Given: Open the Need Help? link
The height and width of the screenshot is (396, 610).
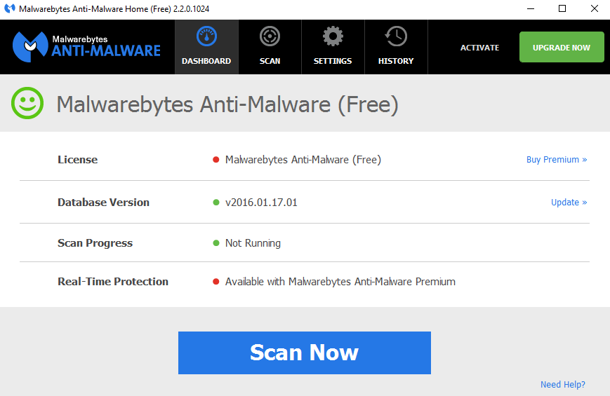Looking at the screenshot, I should (562, 384).
